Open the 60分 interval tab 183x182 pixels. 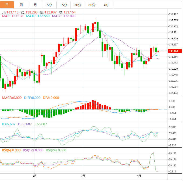[x=92, y=5]
